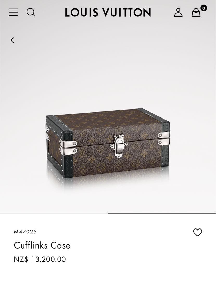Click the Cufflinks Case product title
This screenshot has height=282, width=216.
42,245
